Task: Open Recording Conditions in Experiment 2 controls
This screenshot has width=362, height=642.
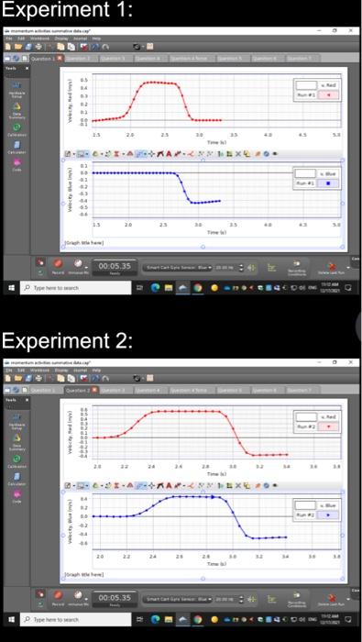Action: [x=297, y=600]
